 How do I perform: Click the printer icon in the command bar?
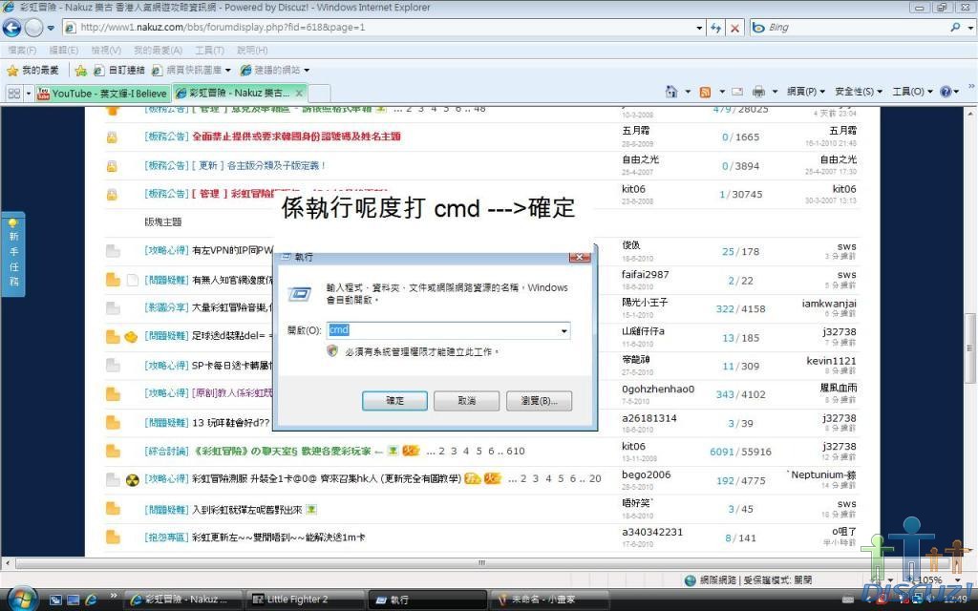pos(758,92)
